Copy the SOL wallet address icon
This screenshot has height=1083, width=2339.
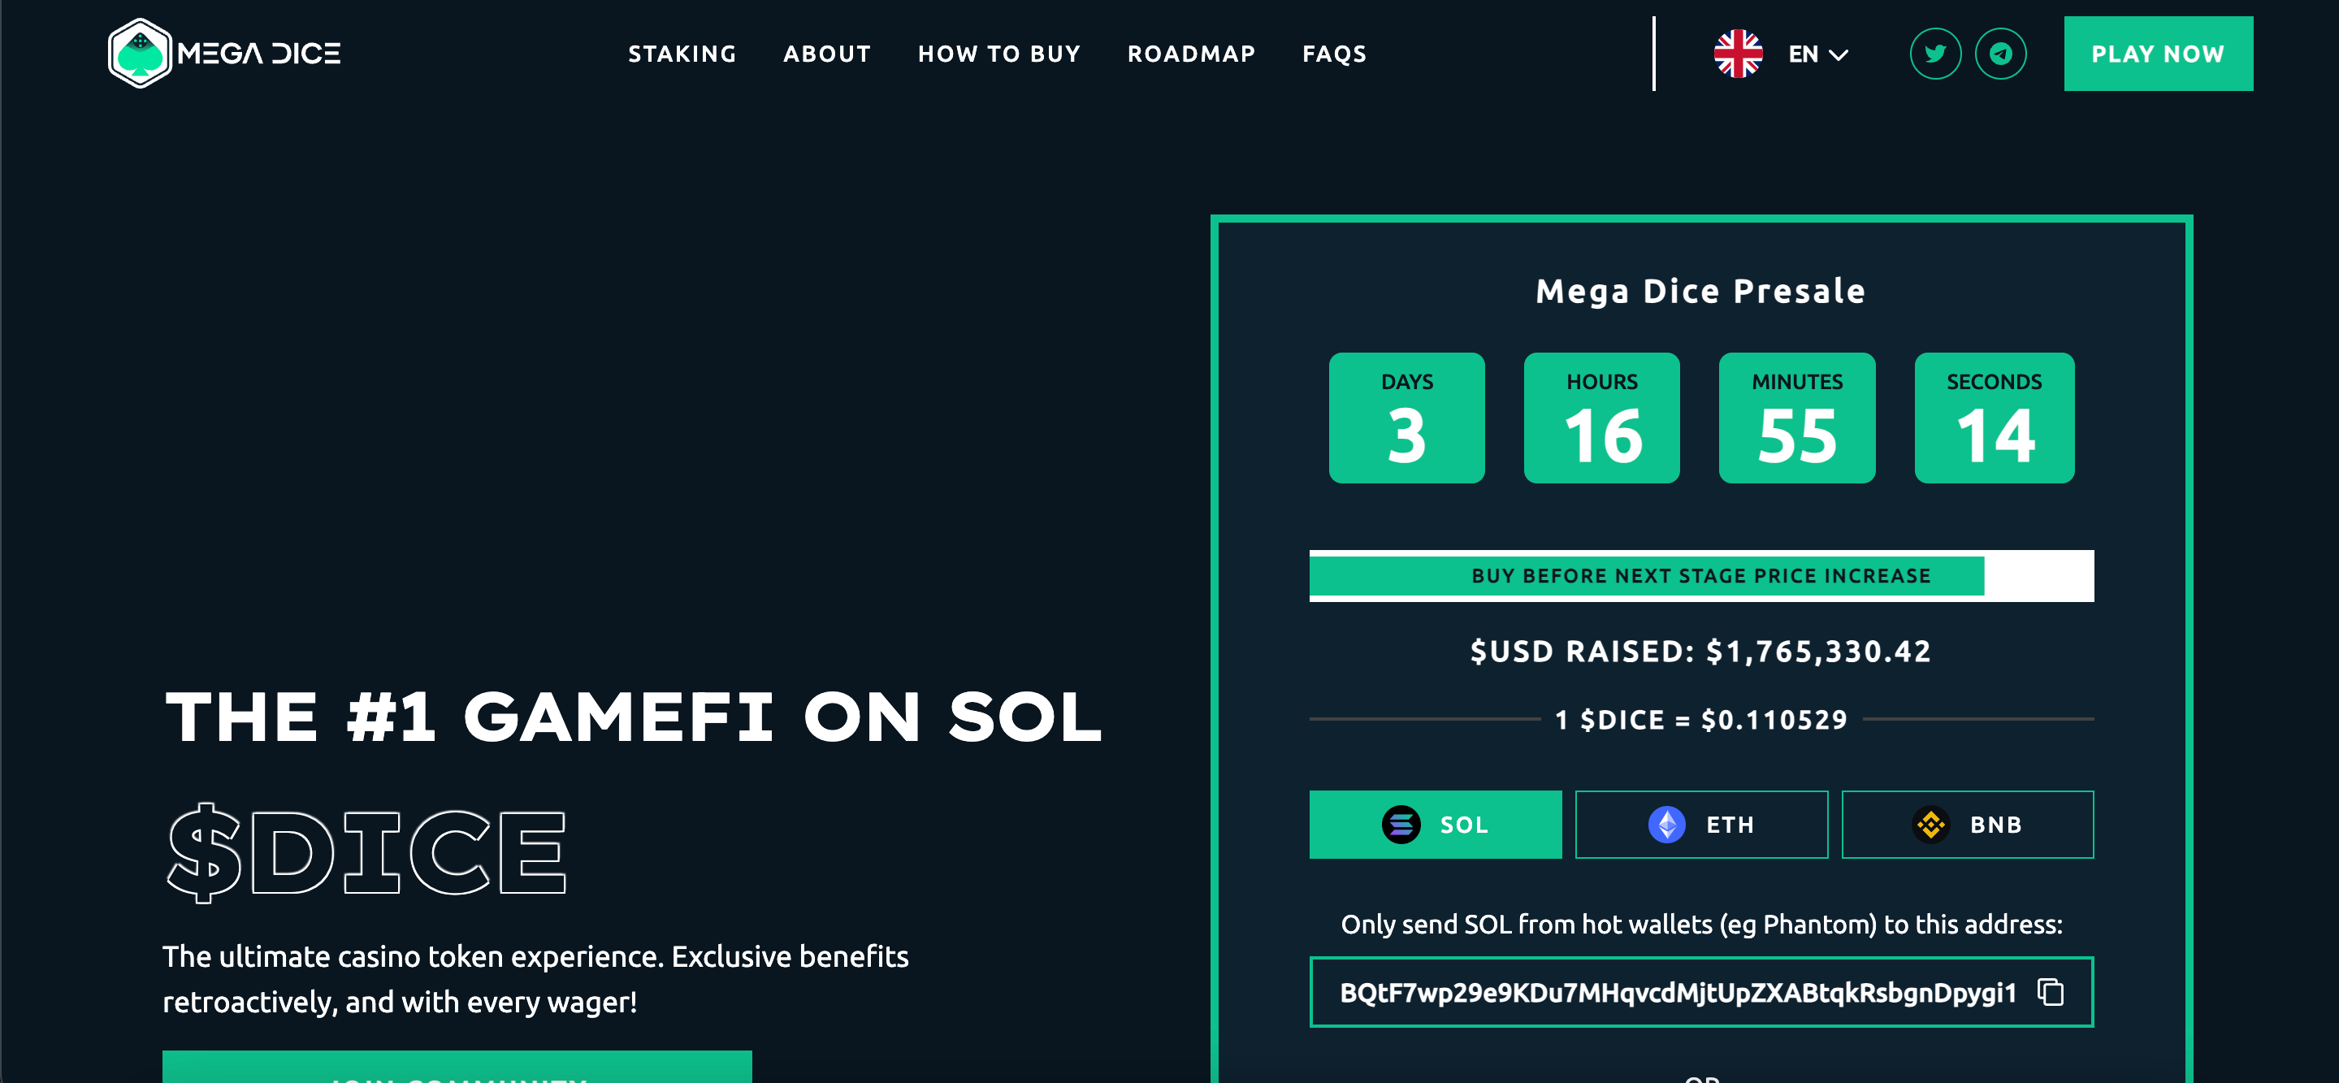[x=2051, y=991]
